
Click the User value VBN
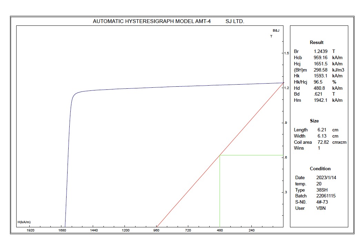coord(321,208)
